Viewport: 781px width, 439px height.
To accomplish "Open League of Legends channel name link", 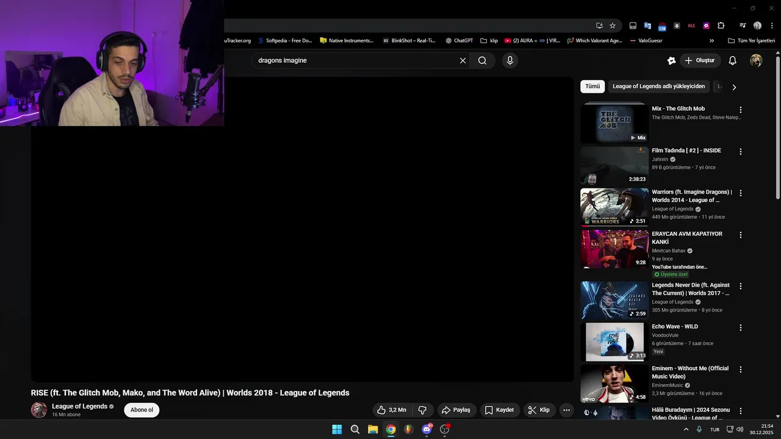I will coord(79,406).
